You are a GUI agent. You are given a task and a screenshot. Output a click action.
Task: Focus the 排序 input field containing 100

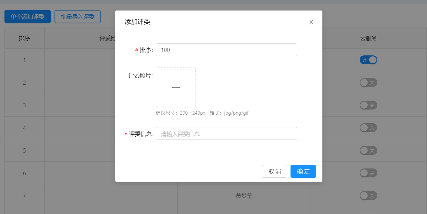226,50
